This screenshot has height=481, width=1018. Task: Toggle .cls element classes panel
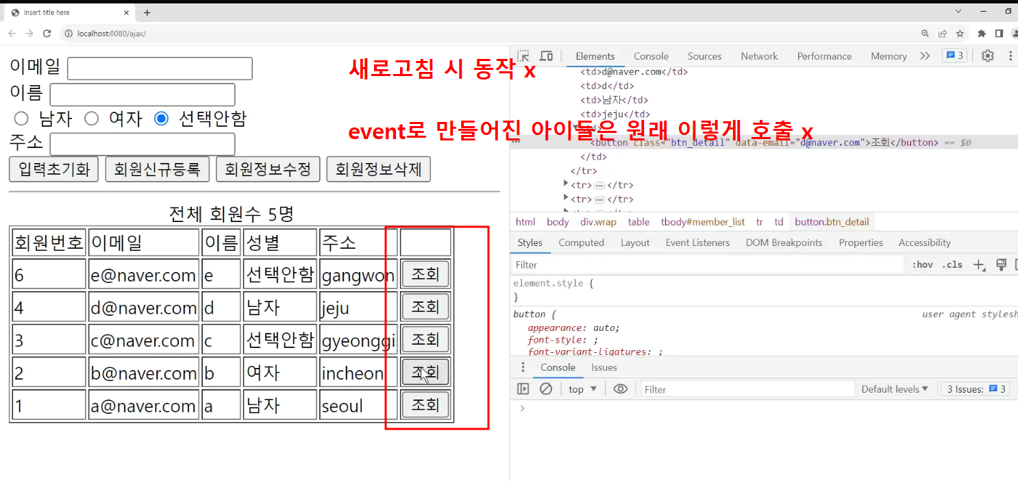click(952, 264)
